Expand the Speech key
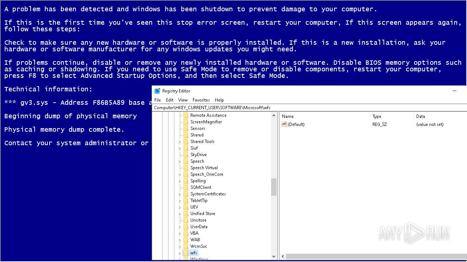The height and width of the screenshot is (262, 467). click(x=180, y=161)
